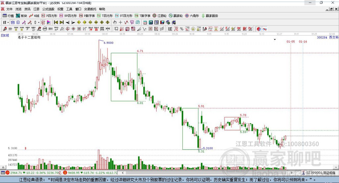The image size is (339, 183).
Task: Select the red fan lines drawing tool
Action: point(122,29)
